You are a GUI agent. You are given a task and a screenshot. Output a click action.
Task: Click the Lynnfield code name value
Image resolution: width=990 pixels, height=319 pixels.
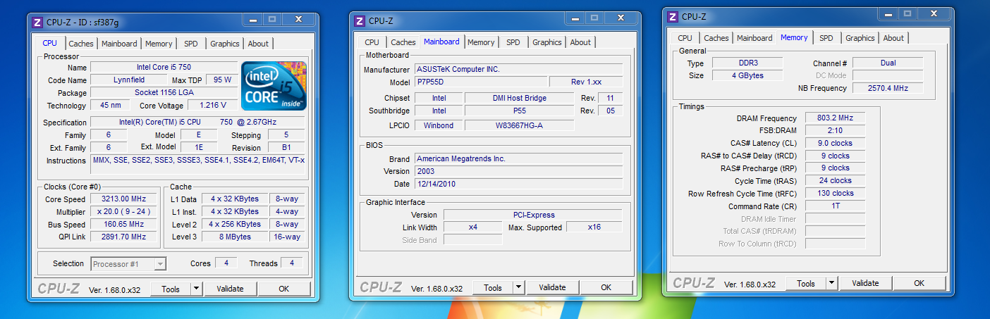[128, 80]
